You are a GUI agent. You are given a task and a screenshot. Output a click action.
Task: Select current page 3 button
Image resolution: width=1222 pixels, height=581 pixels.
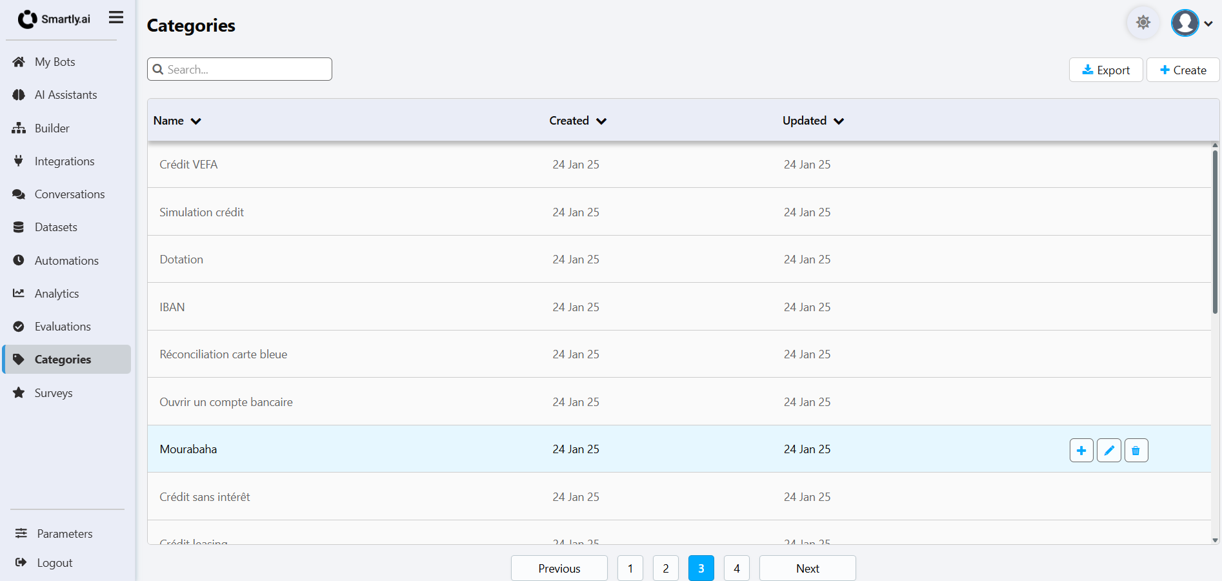coord(701,568)
